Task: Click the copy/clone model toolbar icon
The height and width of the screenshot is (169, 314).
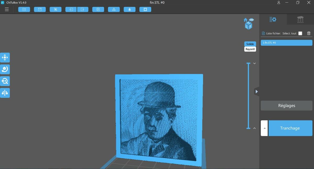Action: click(x=98, y=9)
